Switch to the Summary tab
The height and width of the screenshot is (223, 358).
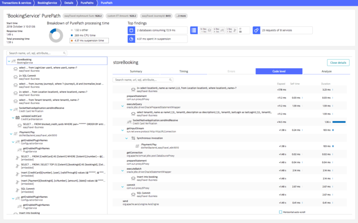click(x=136, y=71)
